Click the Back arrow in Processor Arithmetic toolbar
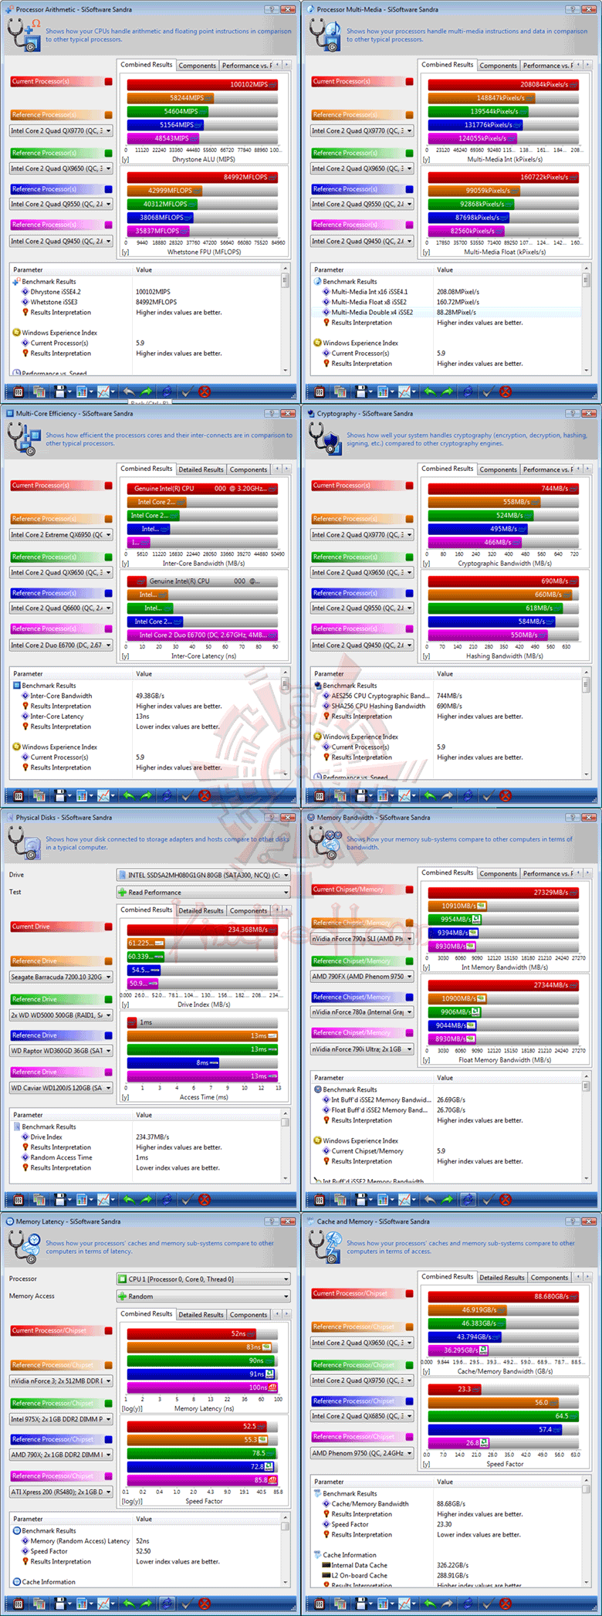The image size is (602, 1616). 128,391
